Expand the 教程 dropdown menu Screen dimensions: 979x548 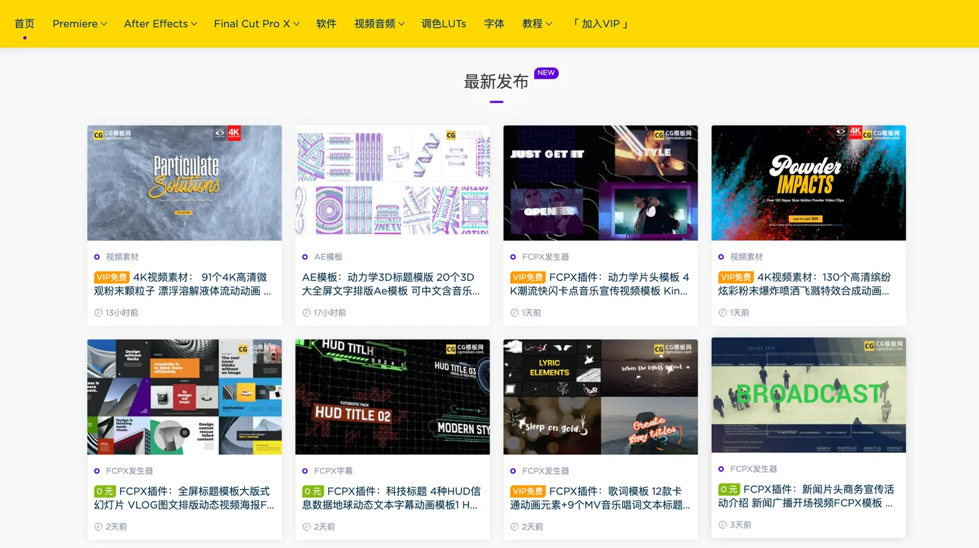tap(537, 24)
